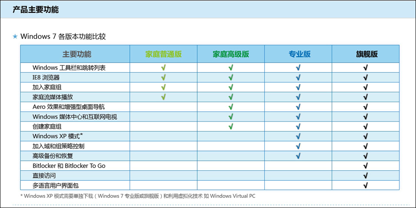Click the Windows 媒体中心和互联网电视 row label
The image size is (416, 208).
click(x=75, y=116)
